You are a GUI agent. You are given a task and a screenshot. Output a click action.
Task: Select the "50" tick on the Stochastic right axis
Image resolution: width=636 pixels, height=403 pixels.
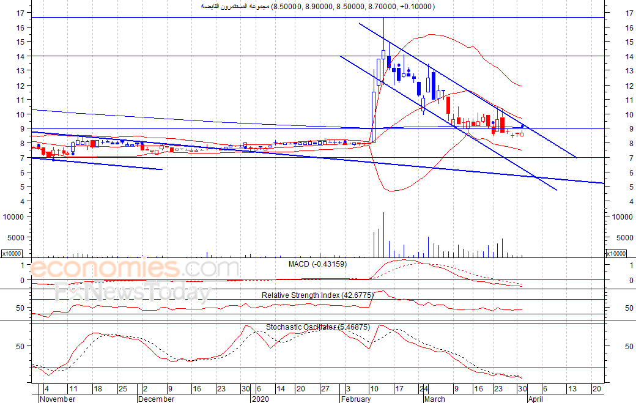(x=629, y=347)
